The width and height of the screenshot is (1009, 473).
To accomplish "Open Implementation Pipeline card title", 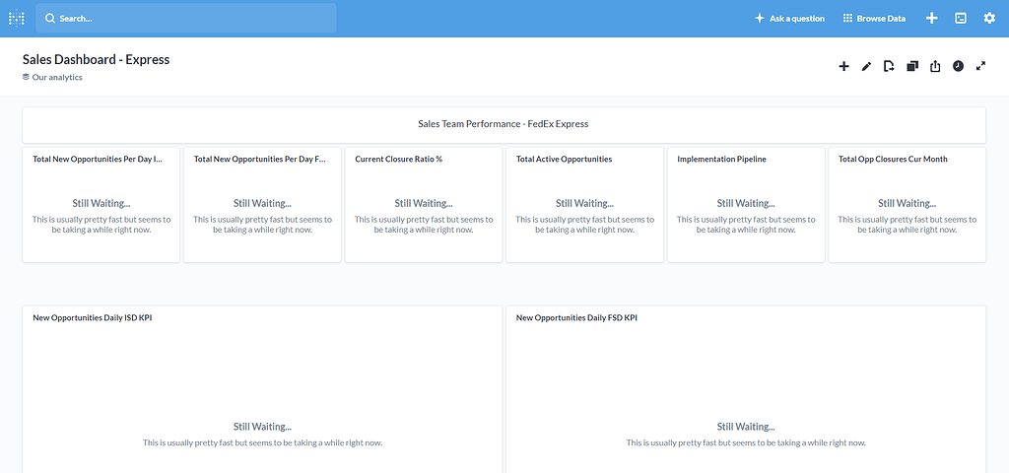I will point(722,159).
